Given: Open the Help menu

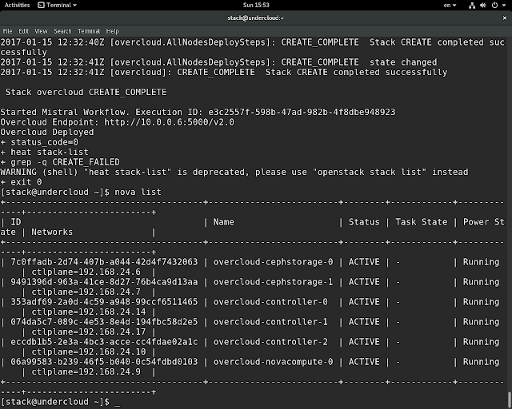Looking at the screenshot, I should coord(112,31).
